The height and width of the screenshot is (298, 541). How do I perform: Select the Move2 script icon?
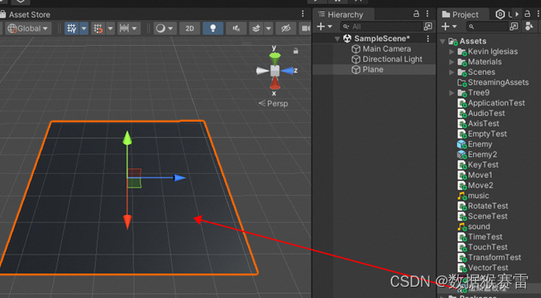(x=462, y=186)
